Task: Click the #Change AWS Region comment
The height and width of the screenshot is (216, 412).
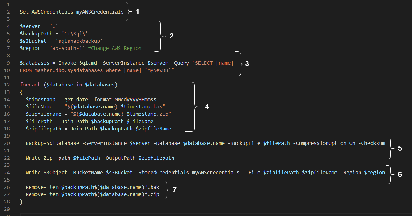Action: (115, 48)
